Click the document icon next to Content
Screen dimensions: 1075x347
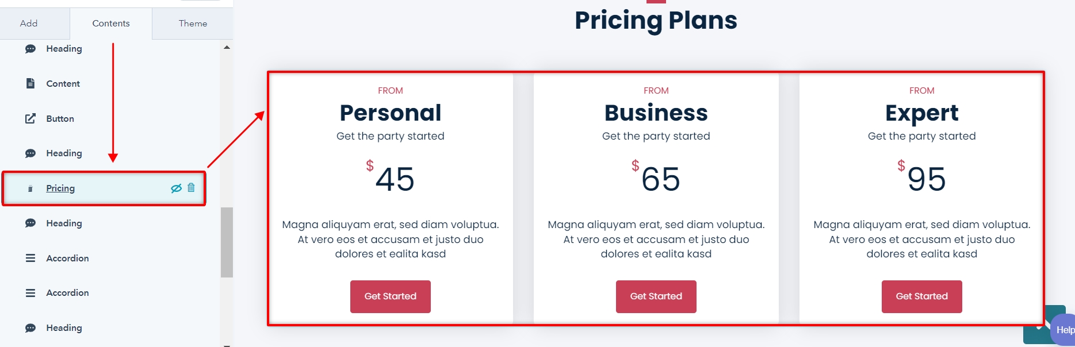[30, 83]
